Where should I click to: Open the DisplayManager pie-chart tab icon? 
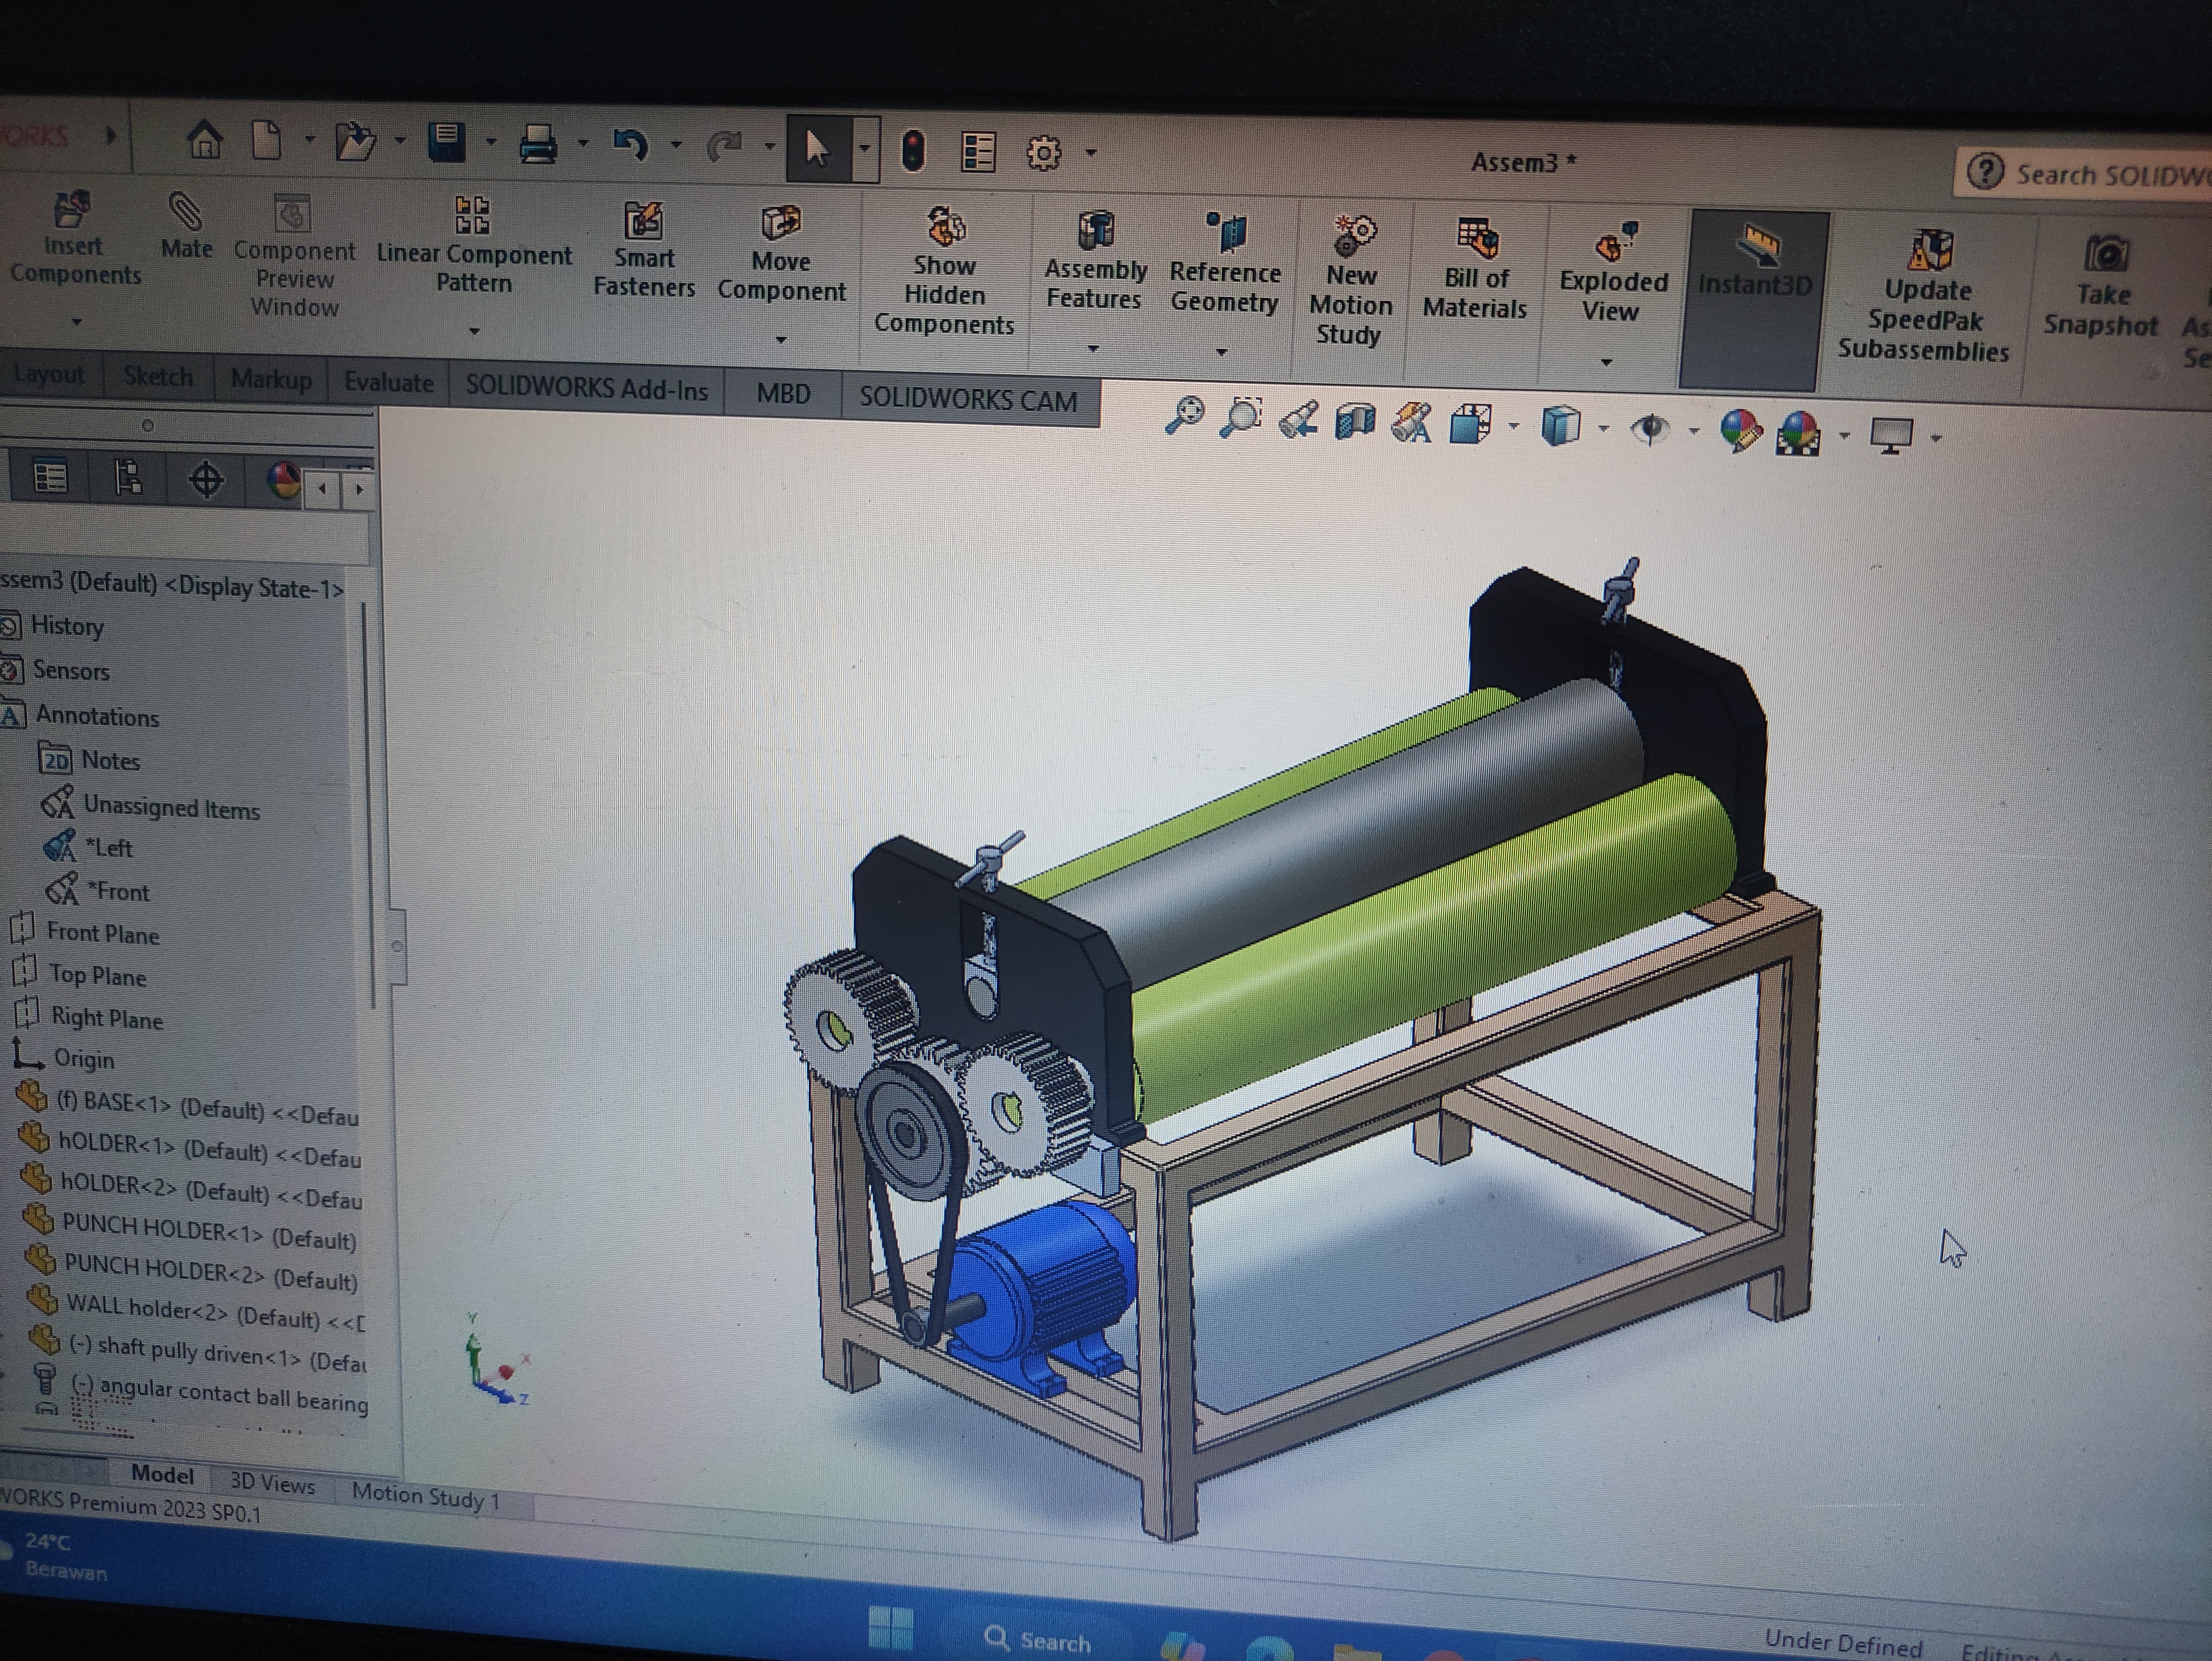(284, 480)
